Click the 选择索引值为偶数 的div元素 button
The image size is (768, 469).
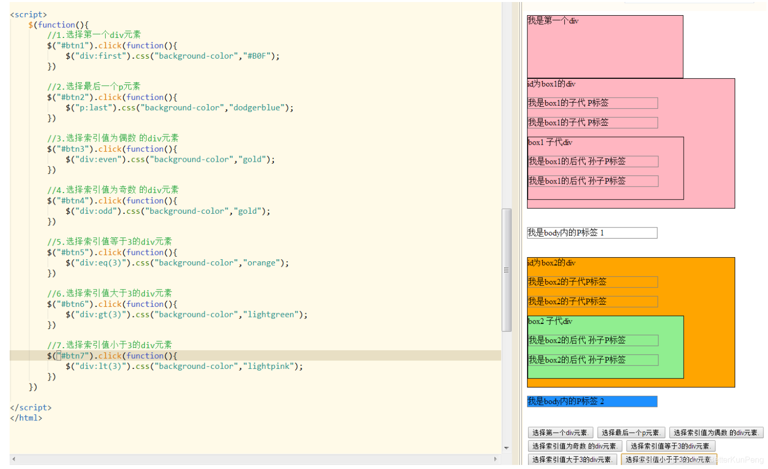click(x=716, y=433)
